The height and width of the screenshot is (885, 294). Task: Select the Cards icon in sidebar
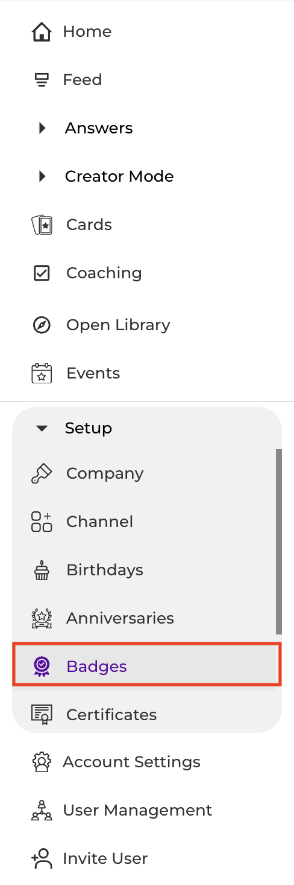pos(42,225)
